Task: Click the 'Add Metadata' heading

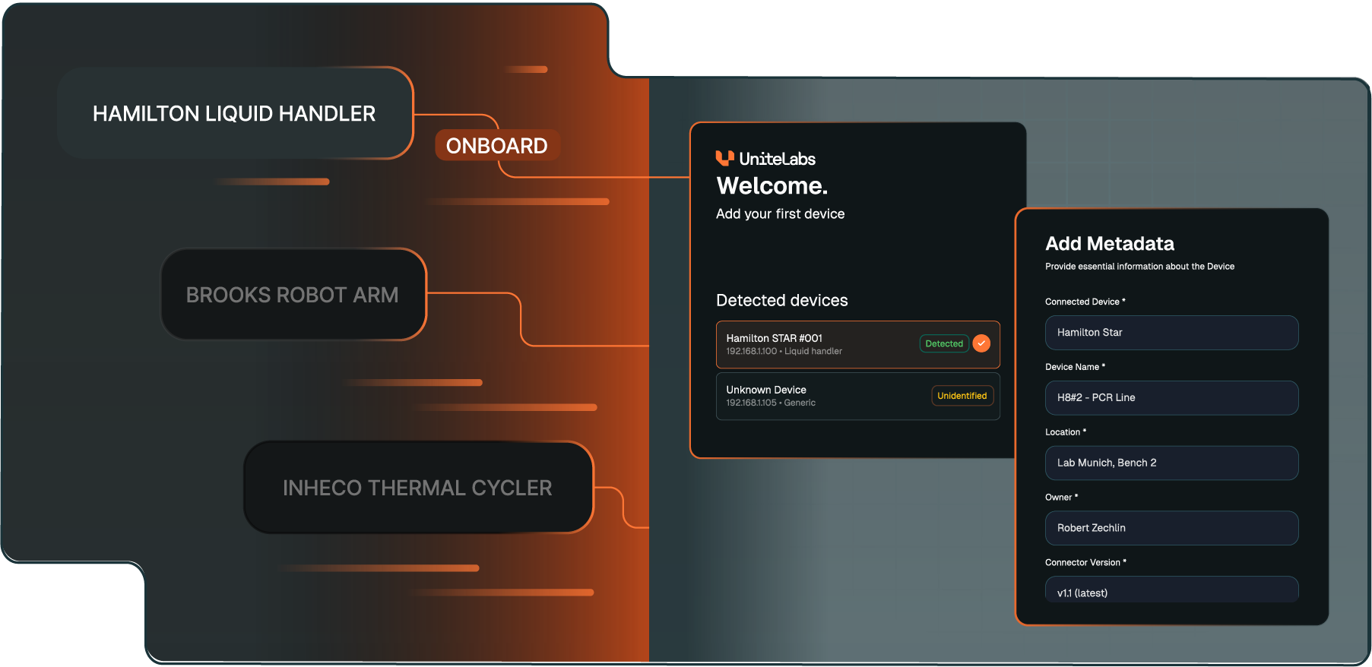Action: pyautogui.click(x=1110, y=243)
